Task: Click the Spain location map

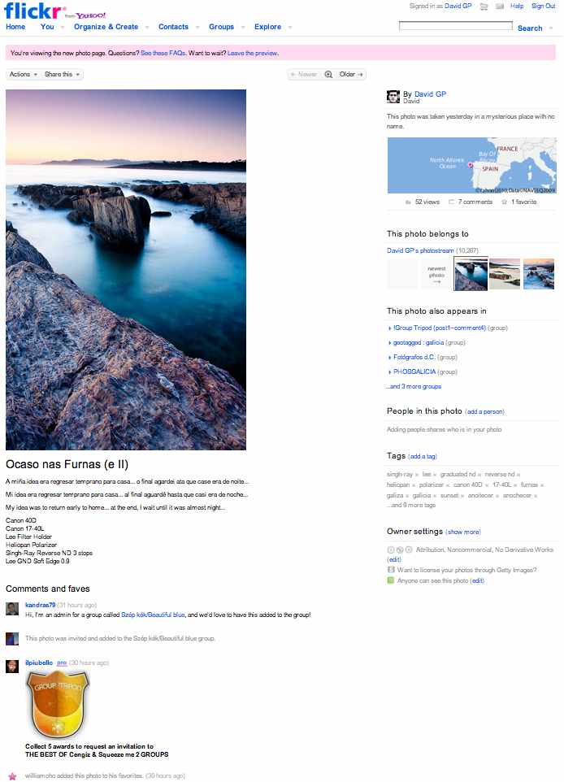Action: coord(471,166)
